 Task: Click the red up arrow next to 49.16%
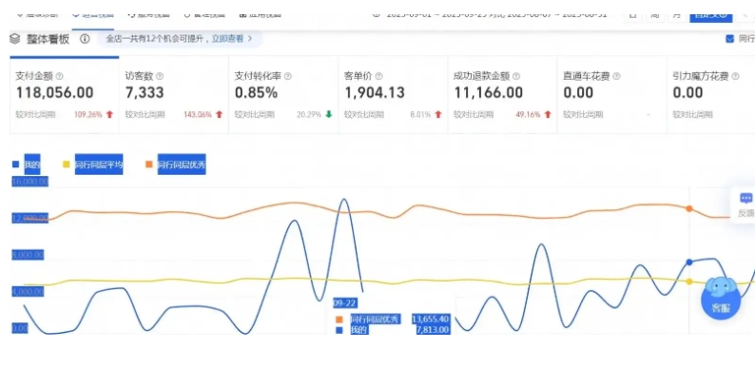coord(548,115)
